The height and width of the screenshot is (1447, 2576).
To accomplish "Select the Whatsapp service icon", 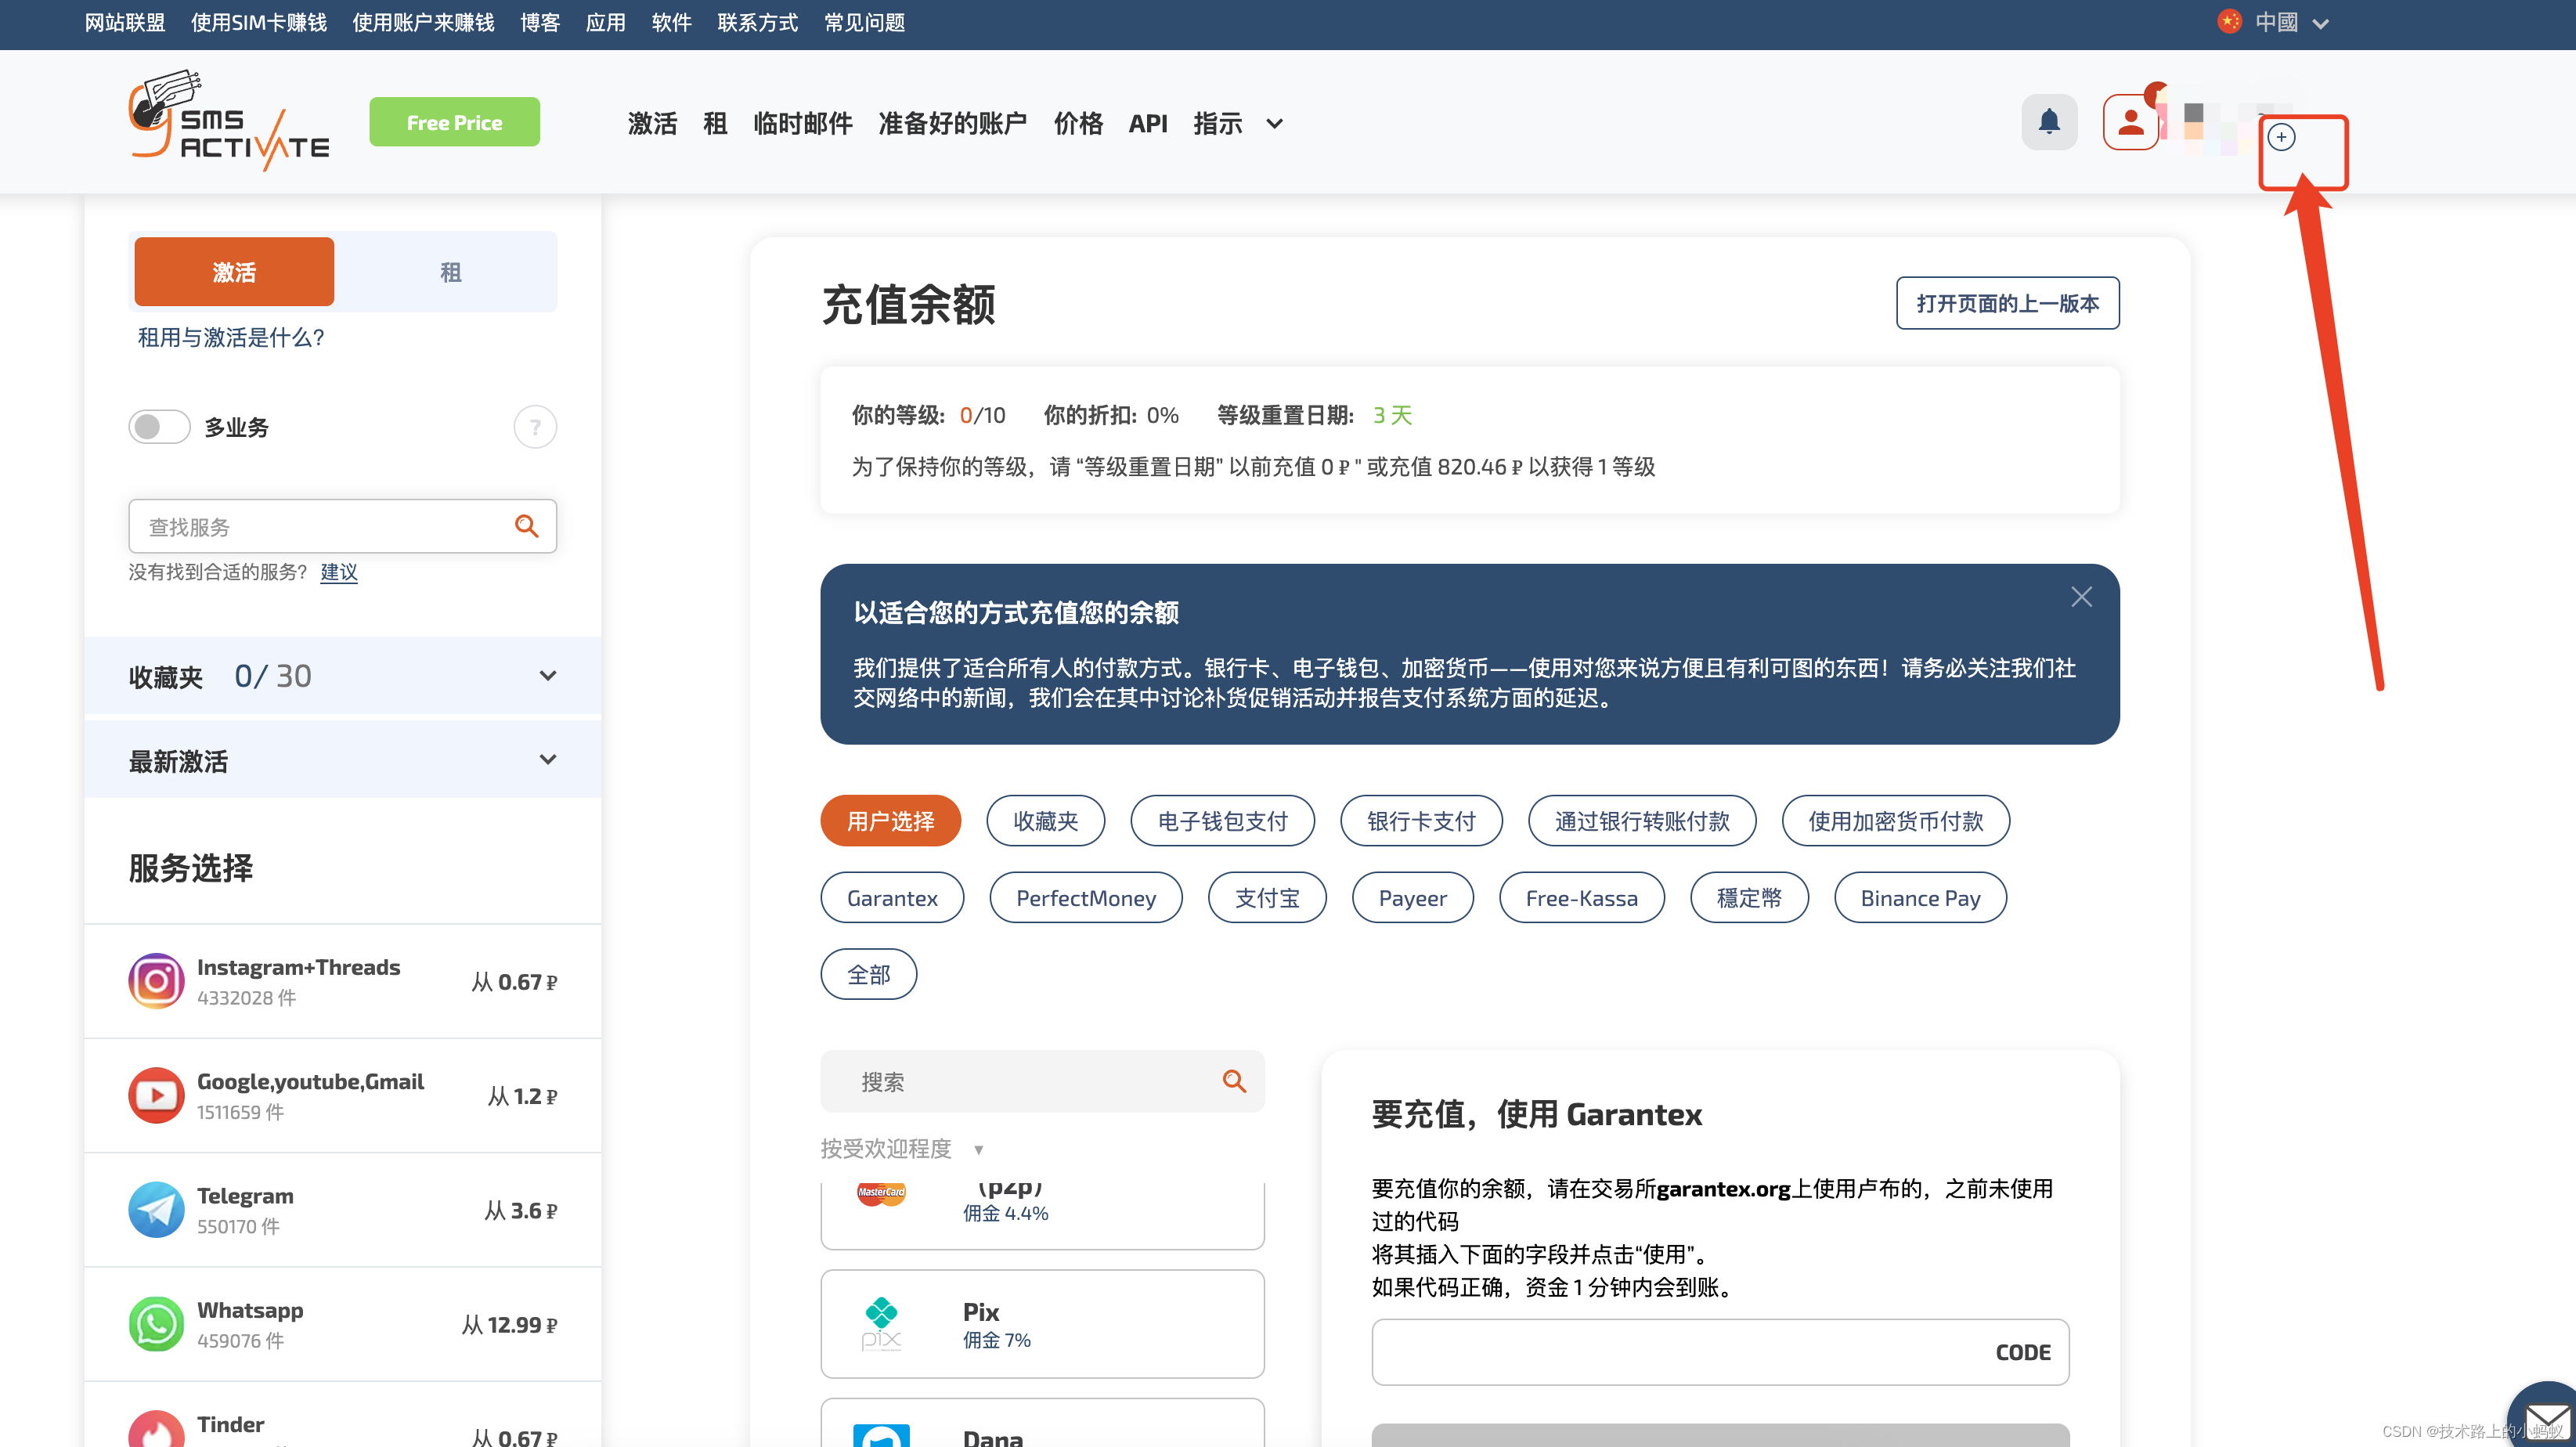I will 156,1324.
